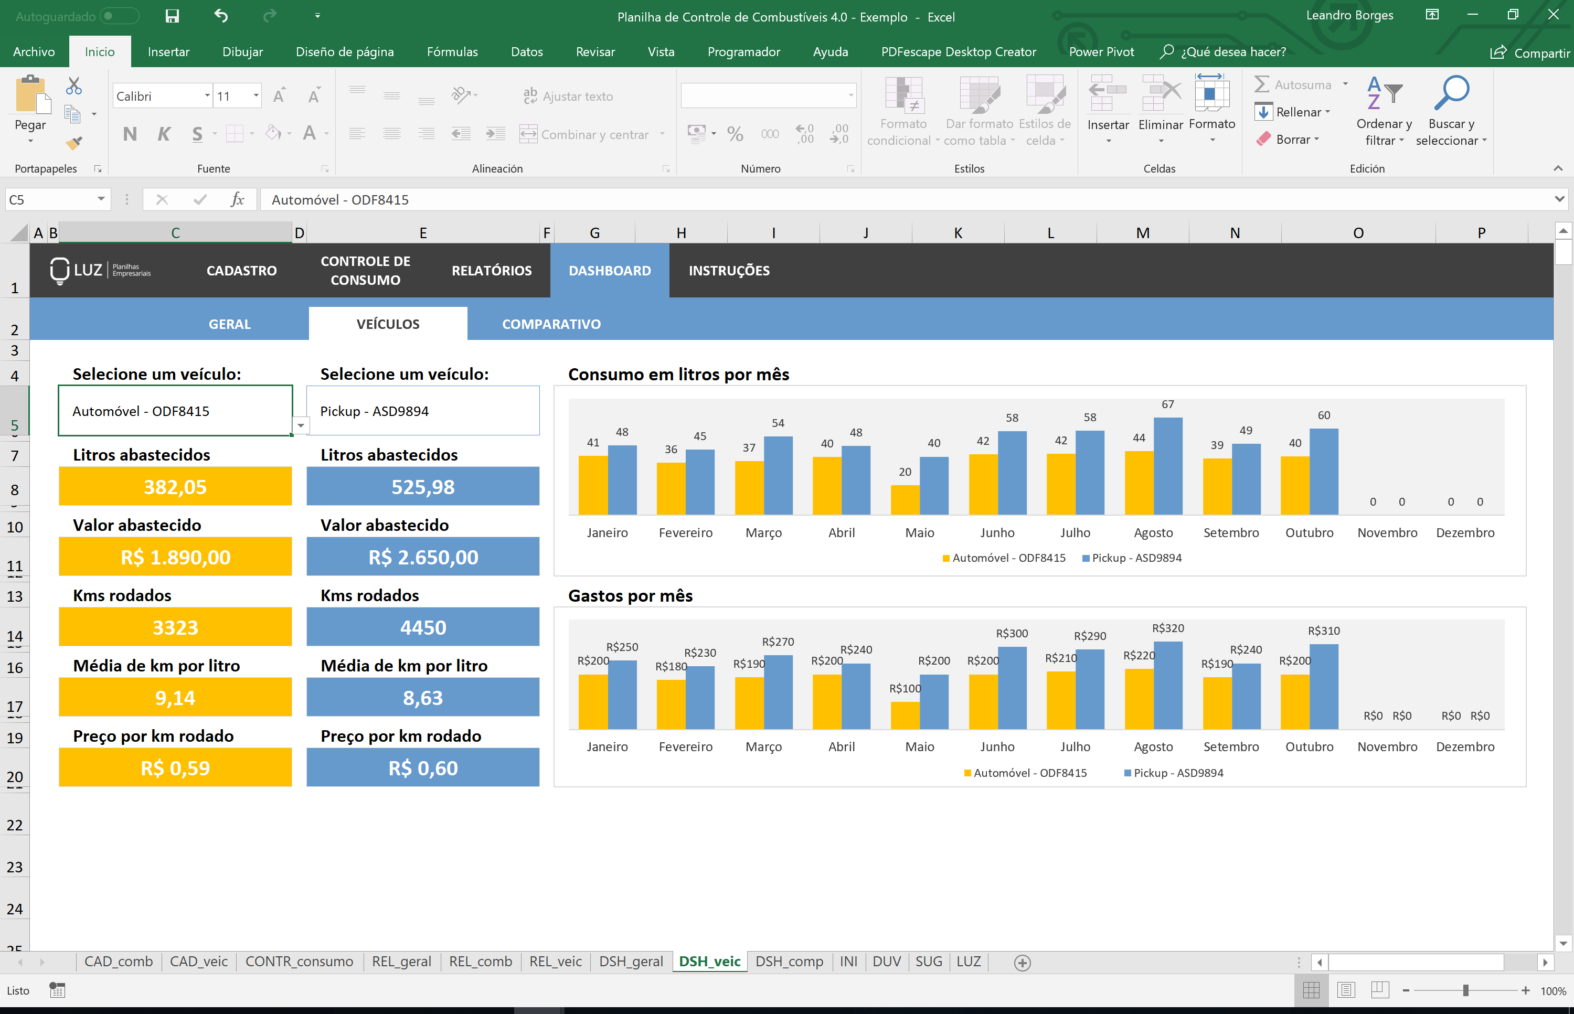Click the COMPARATIVO dashboard link

(x=551, y=324)
